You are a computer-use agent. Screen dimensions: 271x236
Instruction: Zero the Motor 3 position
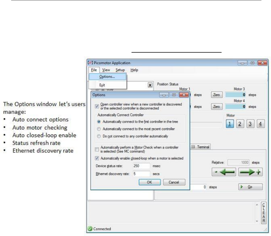coord(217,95)
